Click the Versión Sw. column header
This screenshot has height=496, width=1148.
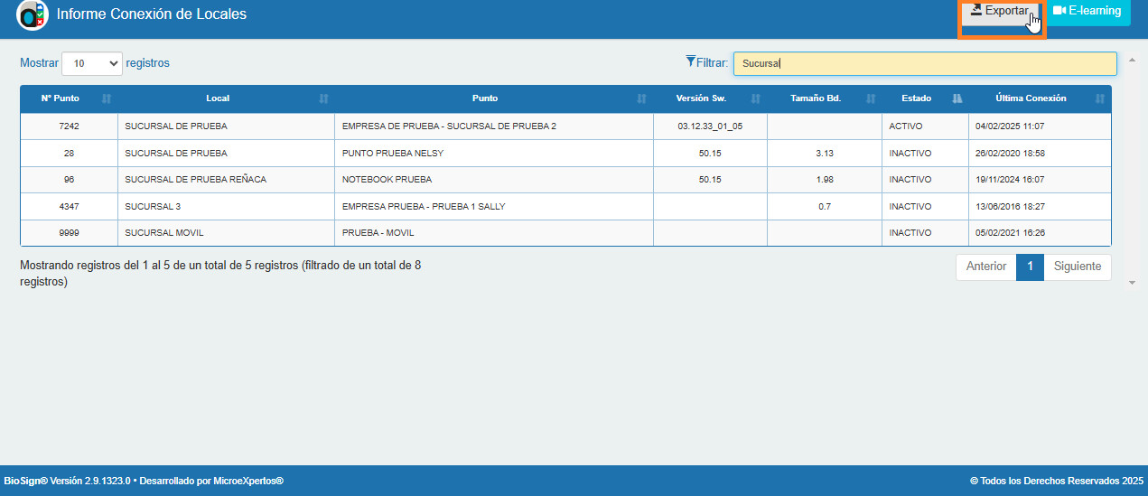click(710, 98)
